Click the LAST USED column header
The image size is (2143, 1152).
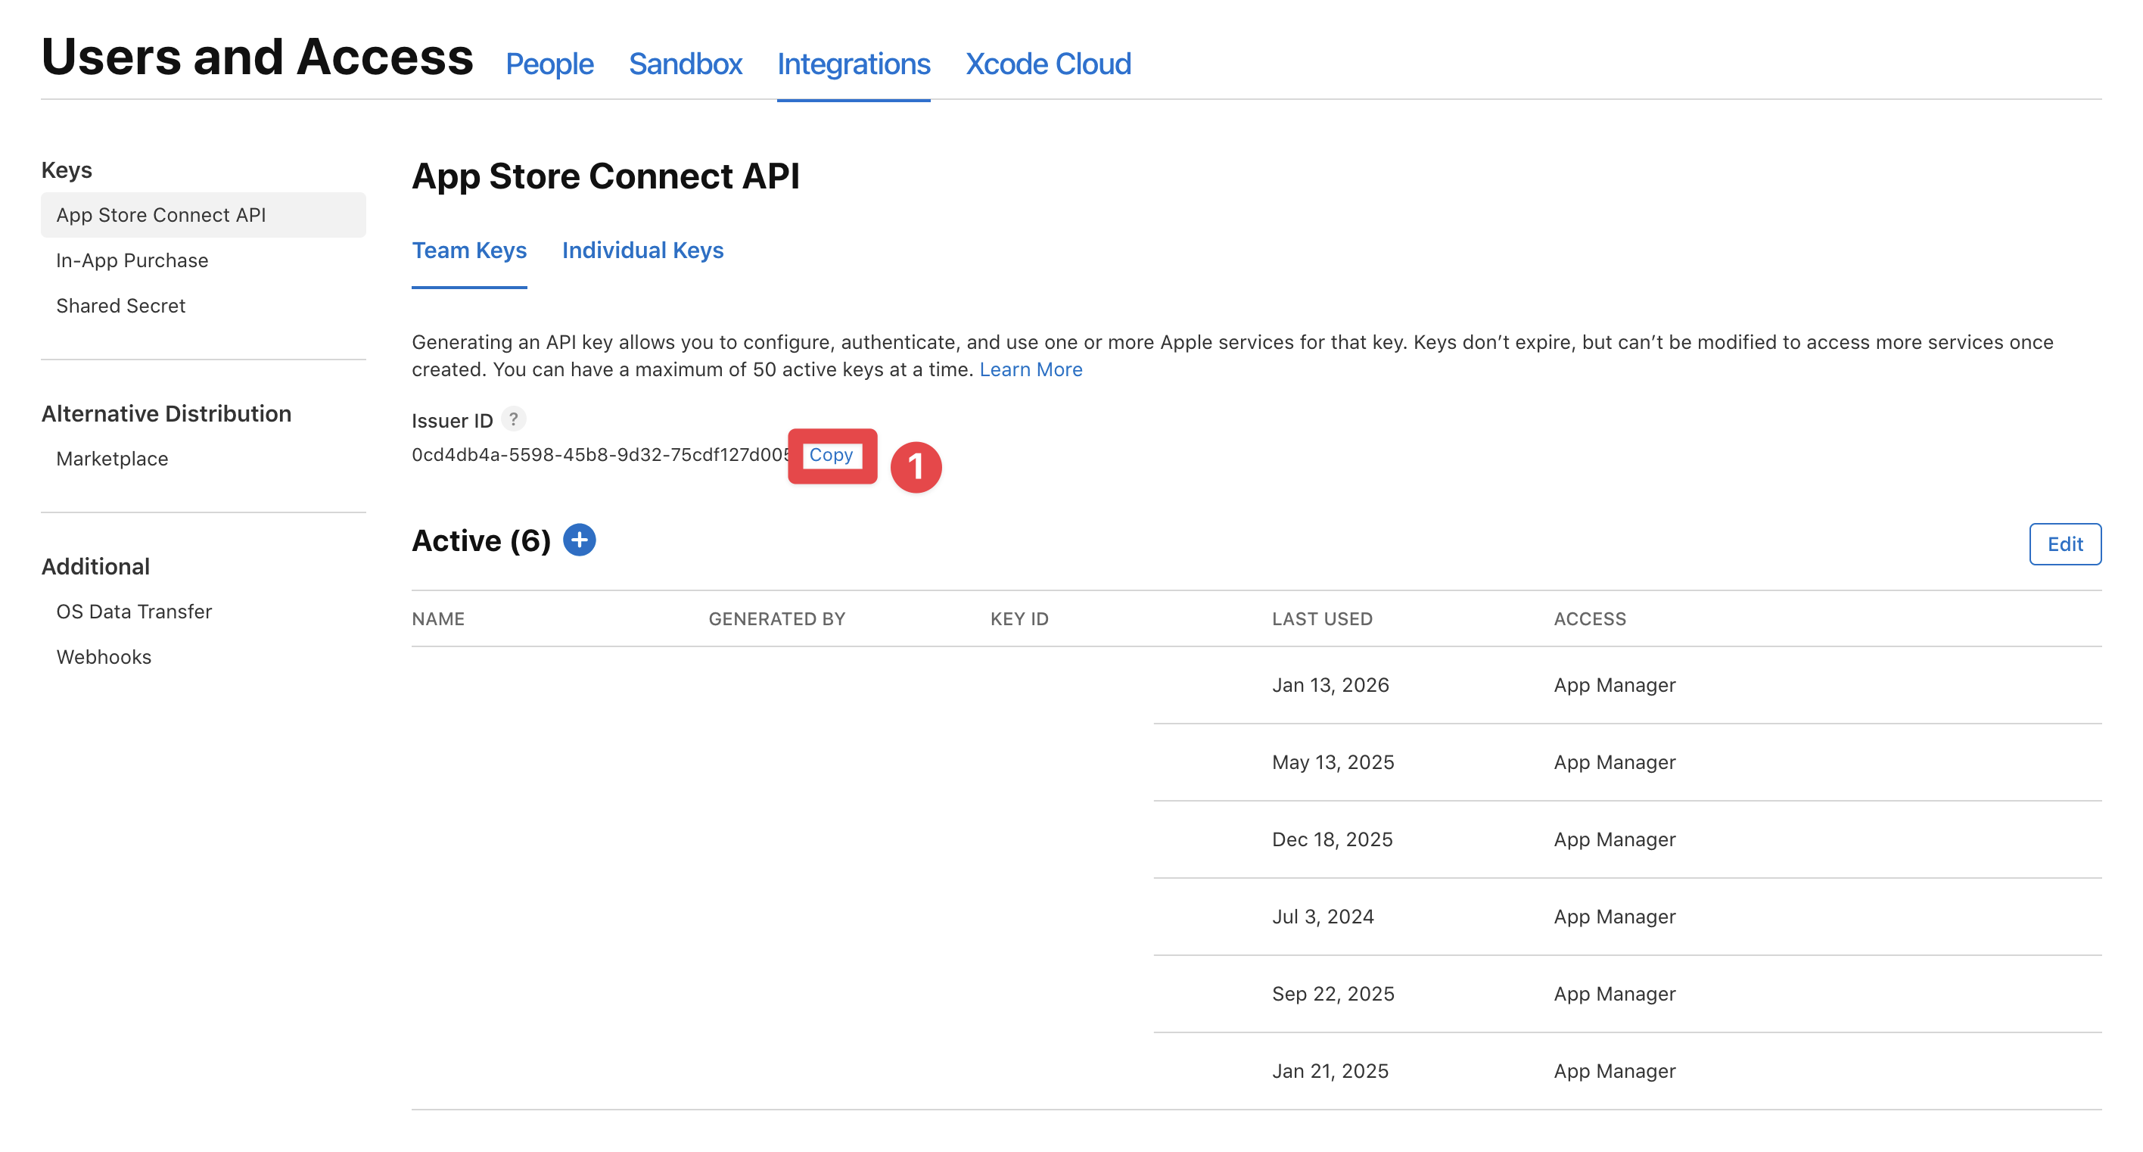coord(1322,618)
